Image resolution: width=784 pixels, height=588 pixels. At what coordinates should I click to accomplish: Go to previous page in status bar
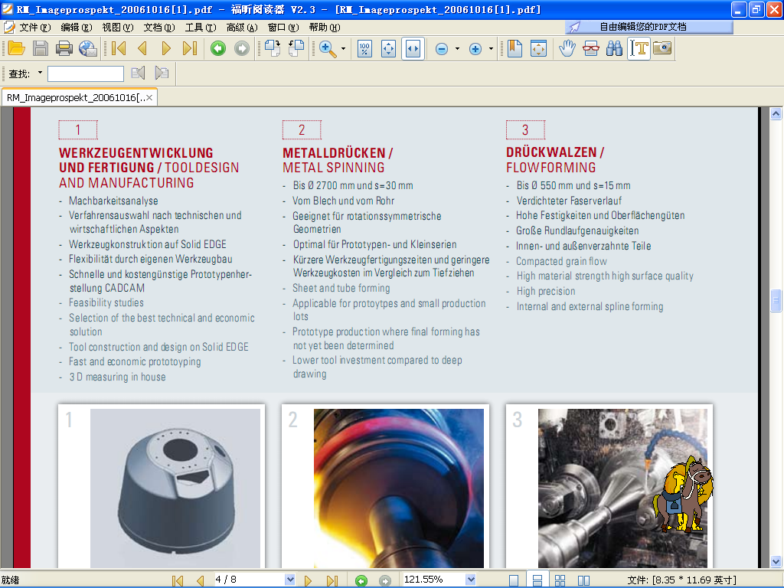[200, 580]
